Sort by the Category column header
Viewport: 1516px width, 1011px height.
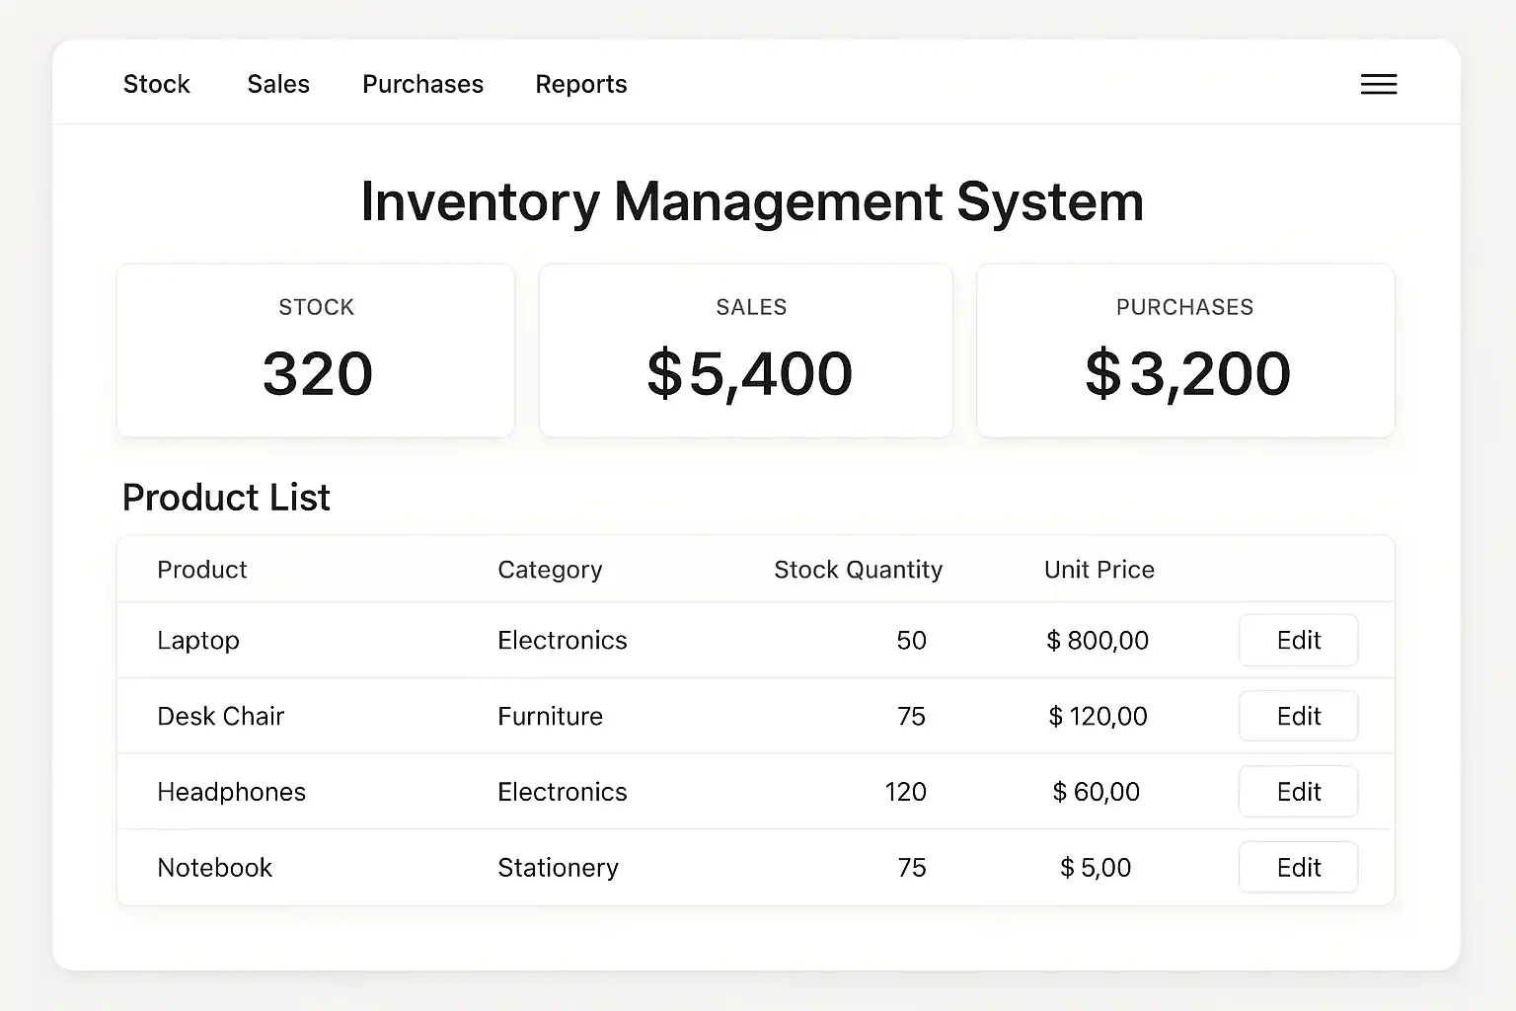550,570
